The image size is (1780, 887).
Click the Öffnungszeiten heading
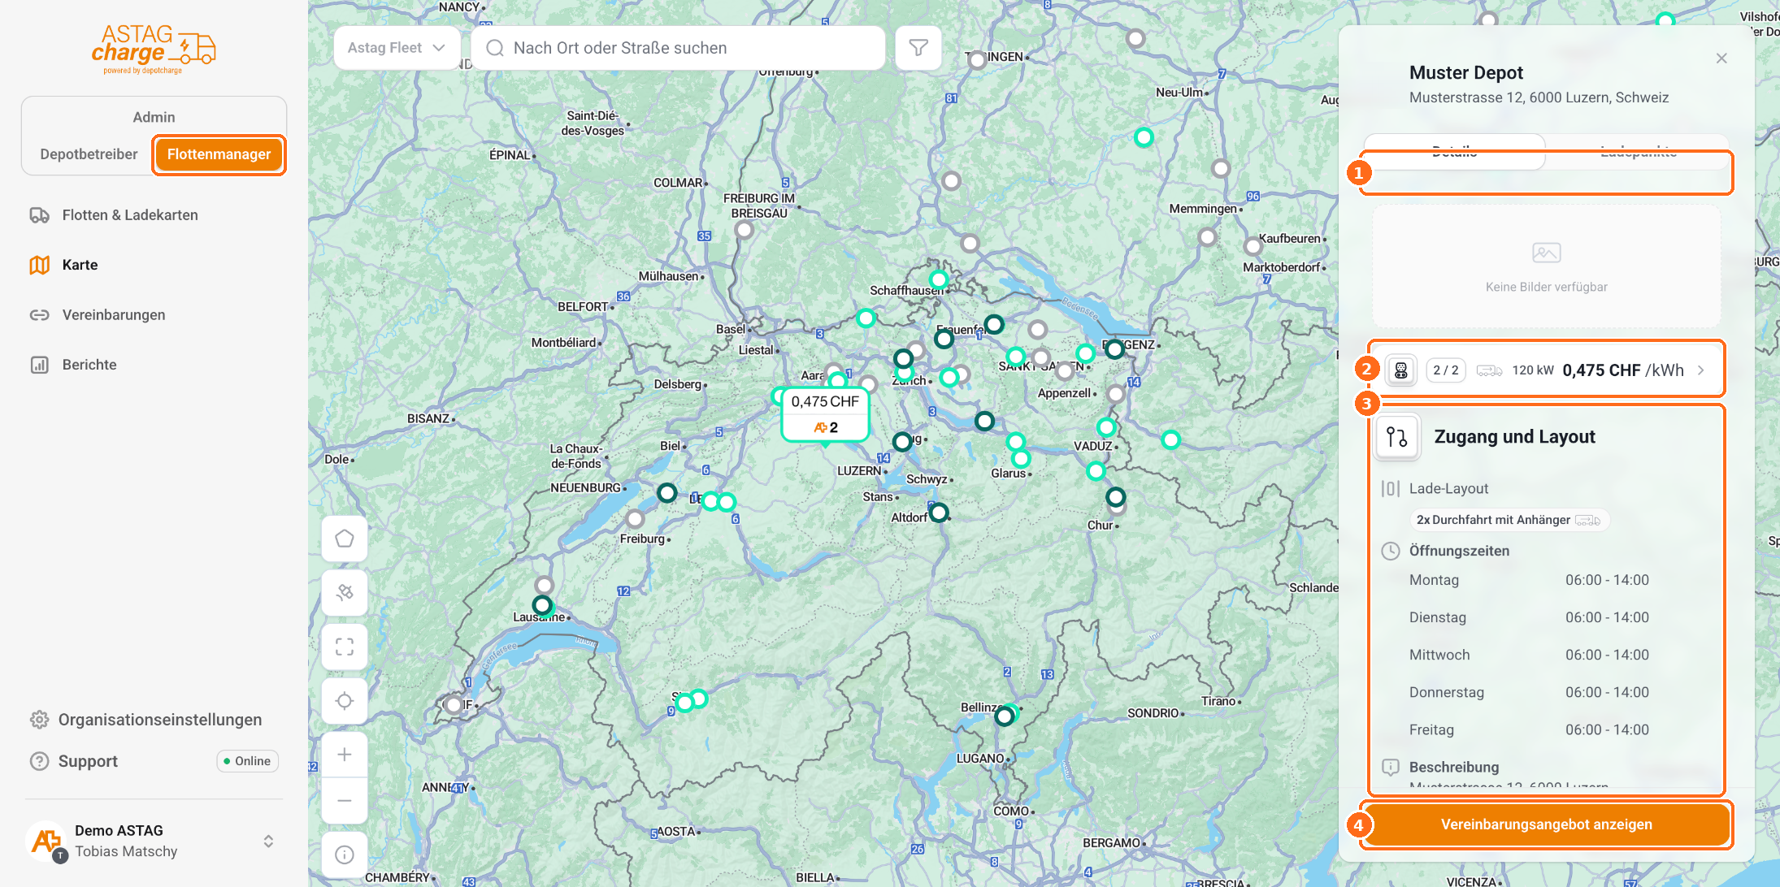click(1459, 551)
